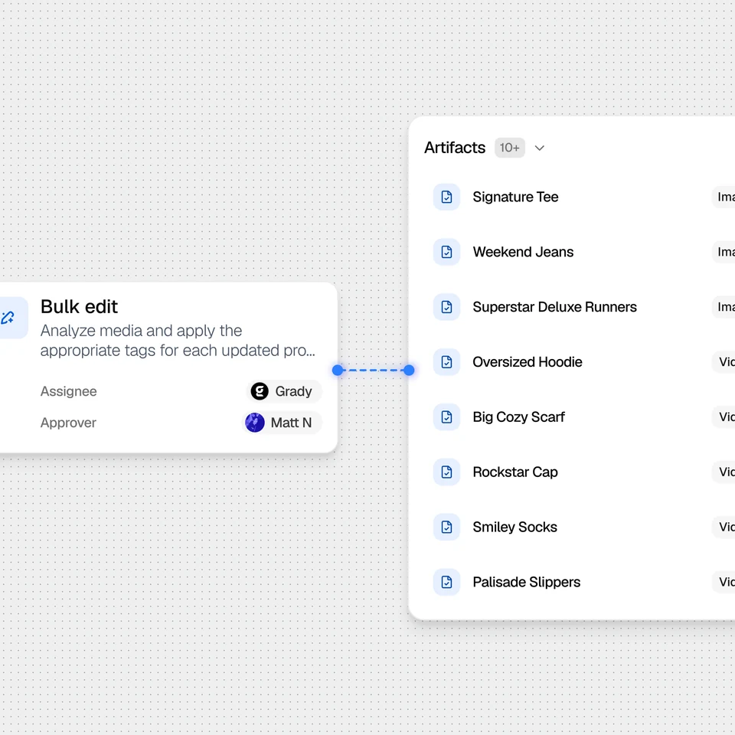The image size is (735, 735).
Task: Click the Rockstar Cap type tag
Action: (x=724, y=472)
